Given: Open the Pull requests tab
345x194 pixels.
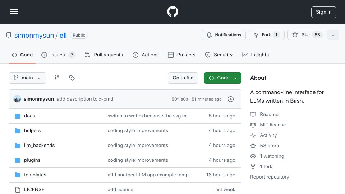Looking at the screenshot, I should pos(104,55).
